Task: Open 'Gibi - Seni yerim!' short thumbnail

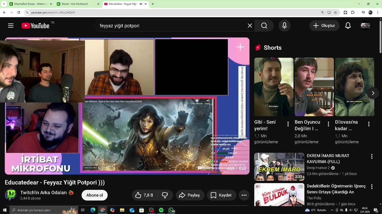Action: (x=274, y=87)
